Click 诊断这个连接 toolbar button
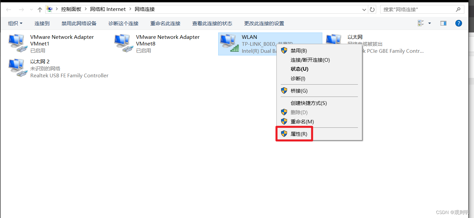This screenshot has width=474, height=218. tap(123, 23)
